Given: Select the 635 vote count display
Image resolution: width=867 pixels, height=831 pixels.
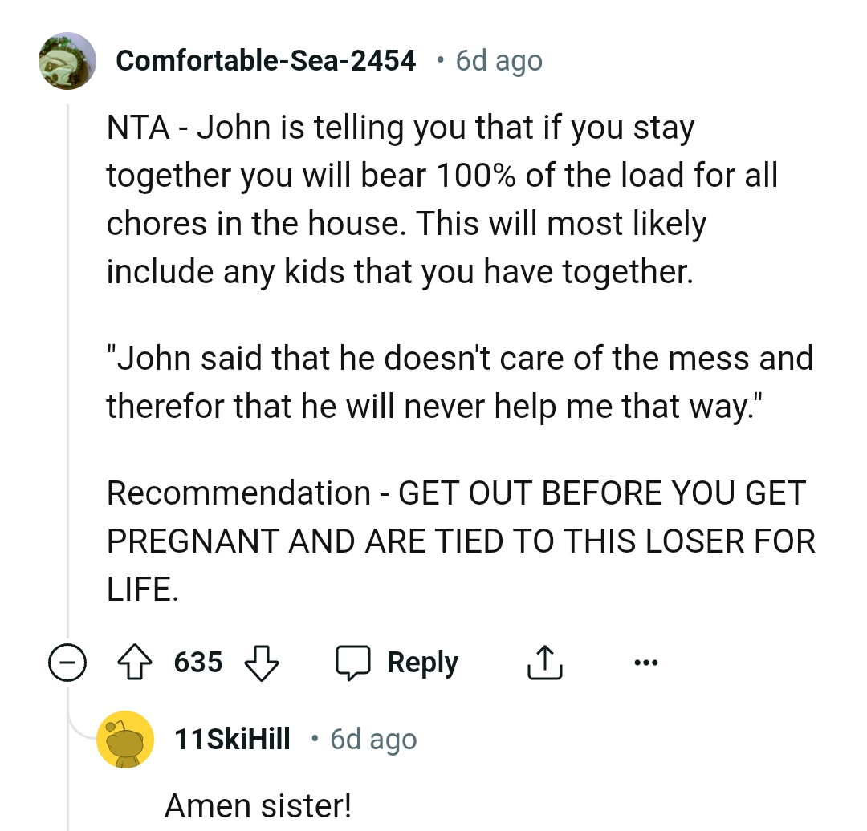Looking at the screenshot, I should coord(198,662).
